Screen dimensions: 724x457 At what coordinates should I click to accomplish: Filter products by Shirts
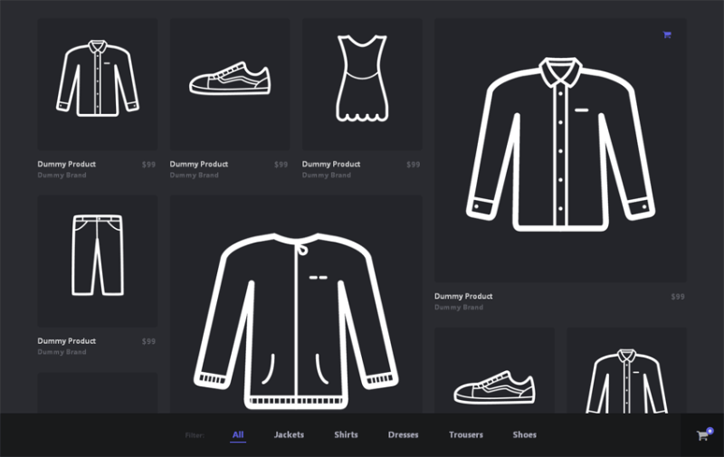pyautogui.click(x=346, y=435)
